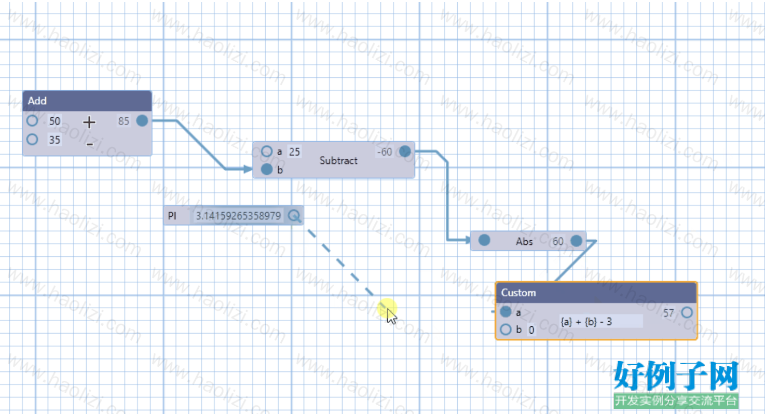Click the minus icon in Add node

(x=90, y=144)
